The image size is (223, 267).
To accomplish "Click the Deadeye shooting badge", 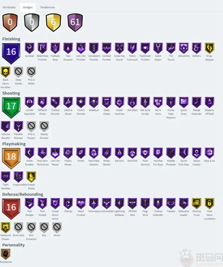I will (x=94, y=102).
